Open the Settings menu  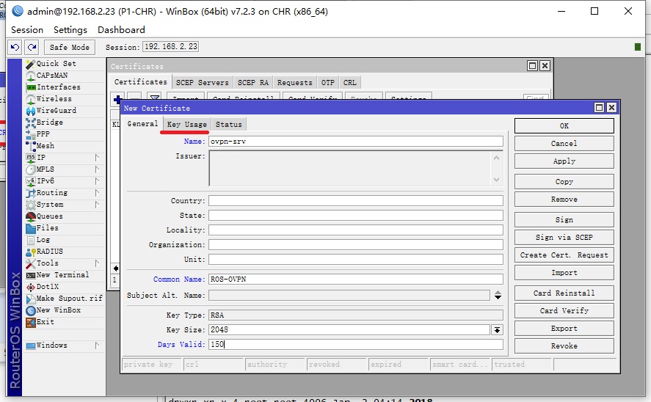tap(70, 30)
